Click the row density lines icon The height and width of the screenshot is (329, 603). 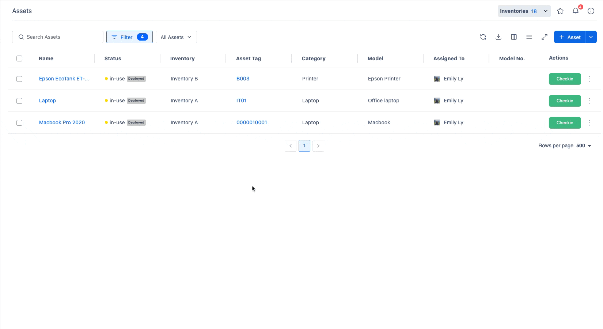coord(529,37)
